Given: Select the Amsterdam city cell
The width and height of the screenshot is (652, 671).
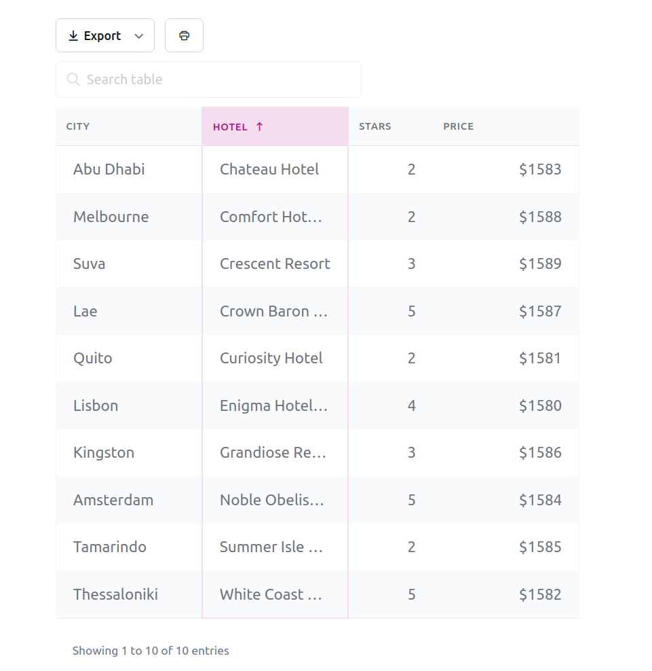Looking at the screenshot, I should 129,500.
